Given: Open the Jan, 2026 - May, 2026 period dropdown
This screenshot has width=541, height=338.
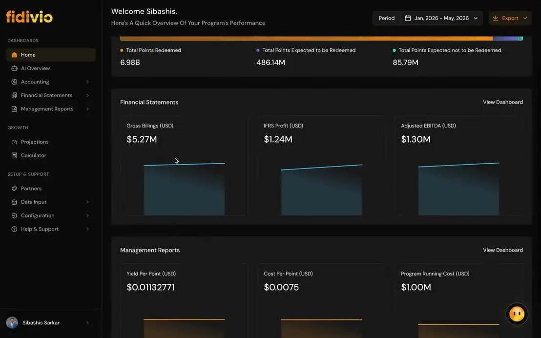Looking at the screenshot, I should tap(441, 18).
